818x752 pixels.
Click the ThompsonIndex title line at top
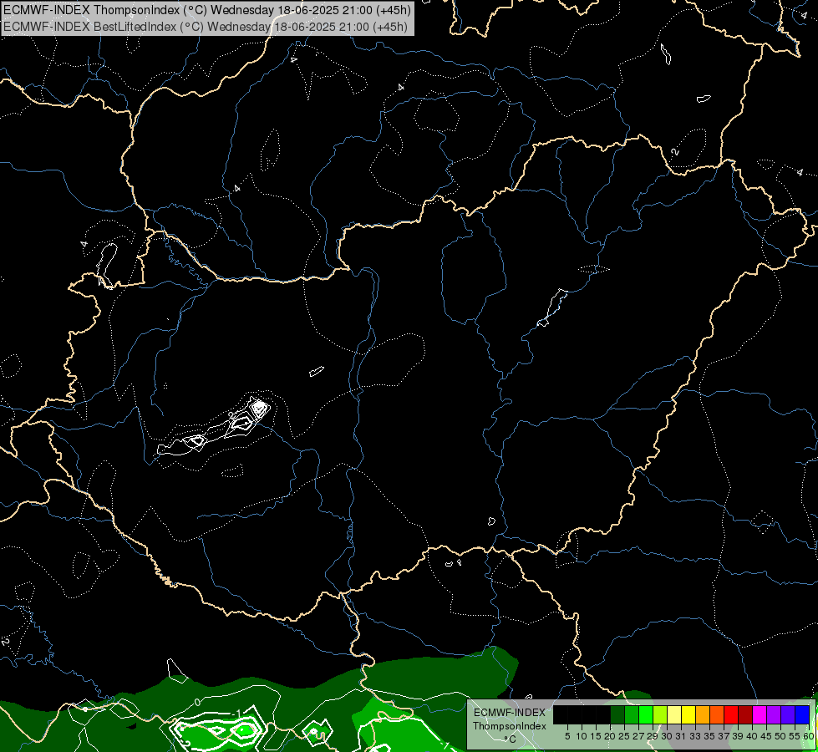(x=207, y=10)
